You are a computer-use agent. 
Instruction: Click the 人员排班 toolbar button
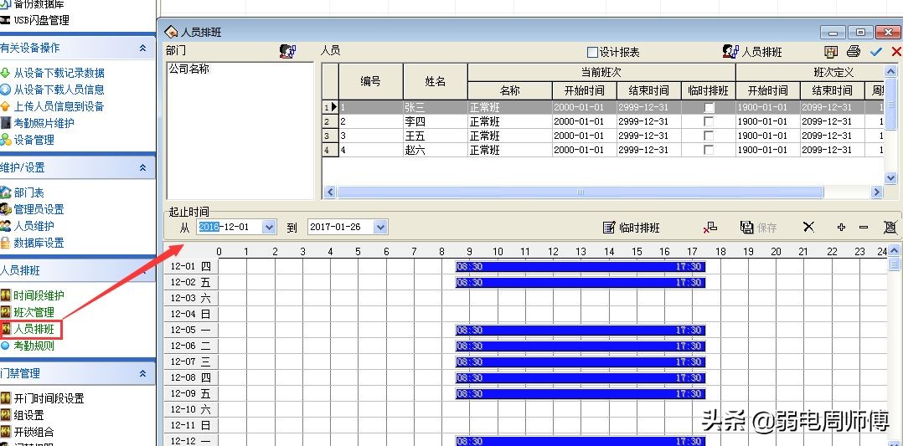(753, 52)
